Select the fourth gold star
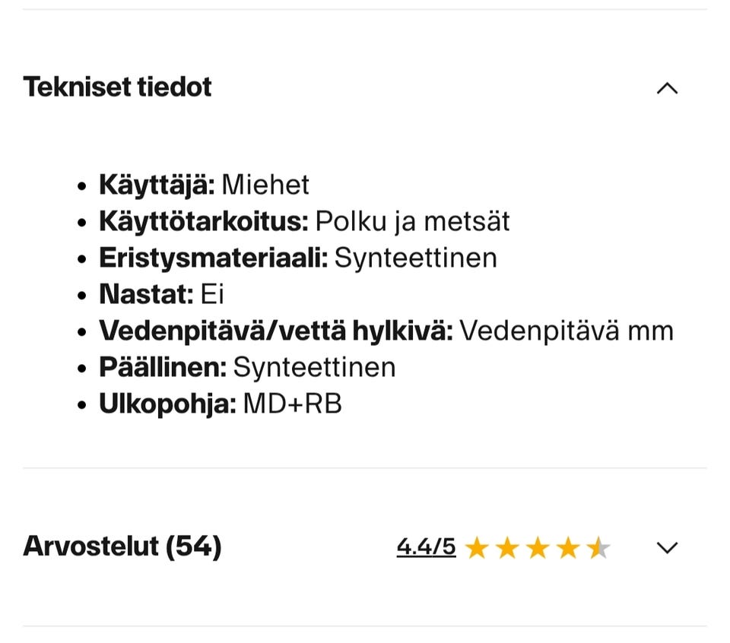Viewport: 730px width, 643px height. pyautogui.click(x=567, y=548)
